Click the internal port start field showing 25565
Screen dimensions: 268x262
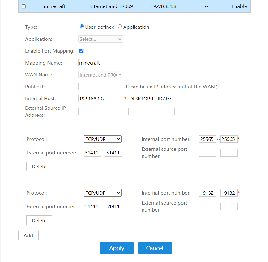(207, 139)
